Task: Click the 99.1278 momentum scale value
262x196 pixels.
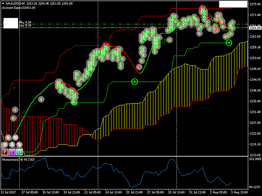Action: pos(254,187)
